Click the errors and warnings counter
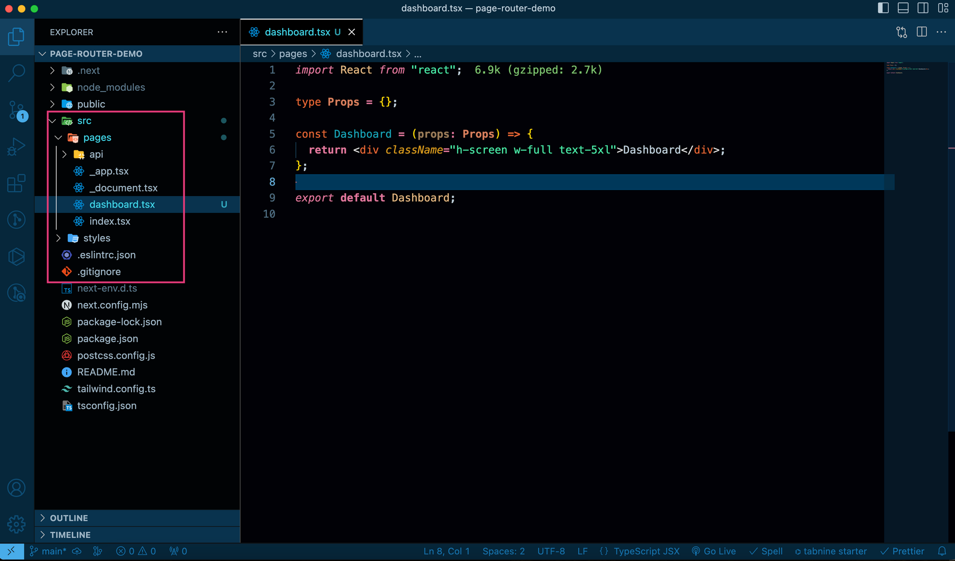 pos(136,551)
